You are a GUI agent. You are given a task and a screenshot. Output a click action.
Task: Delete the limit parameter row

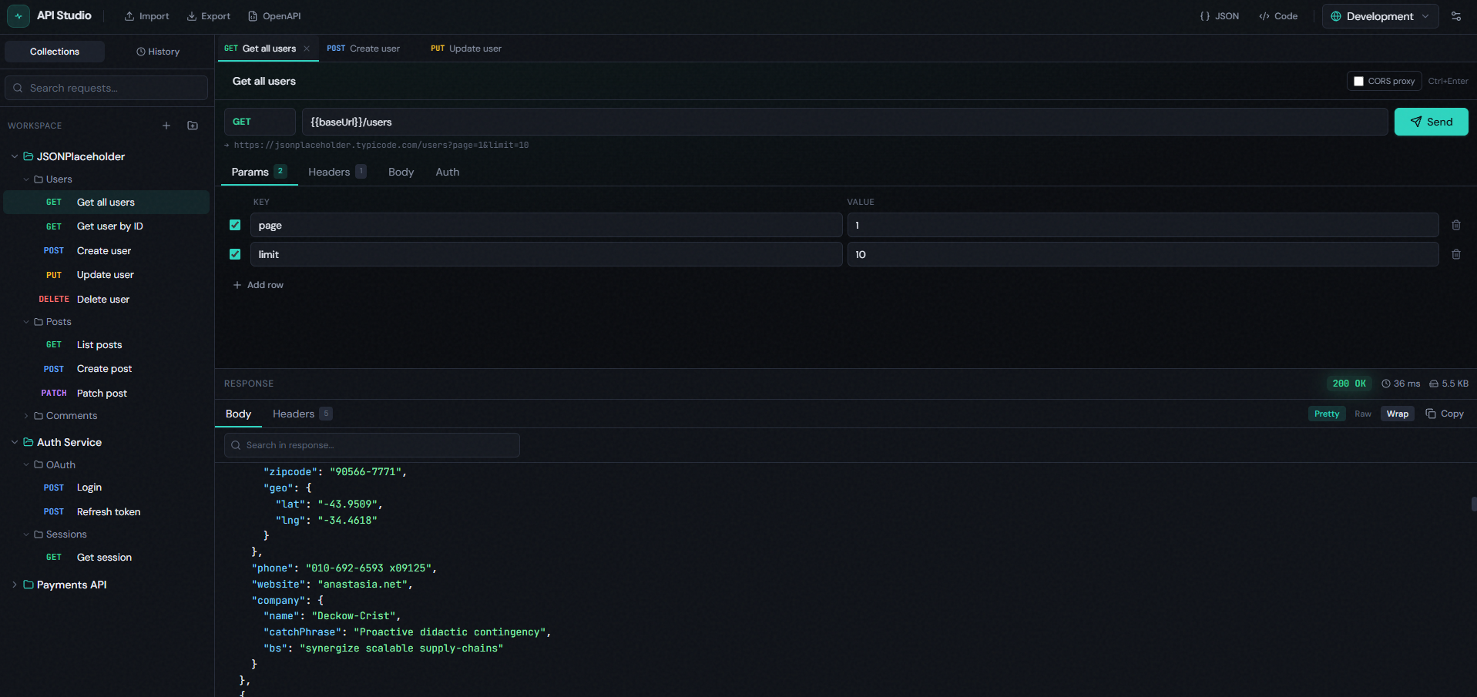coord(1456,254)
